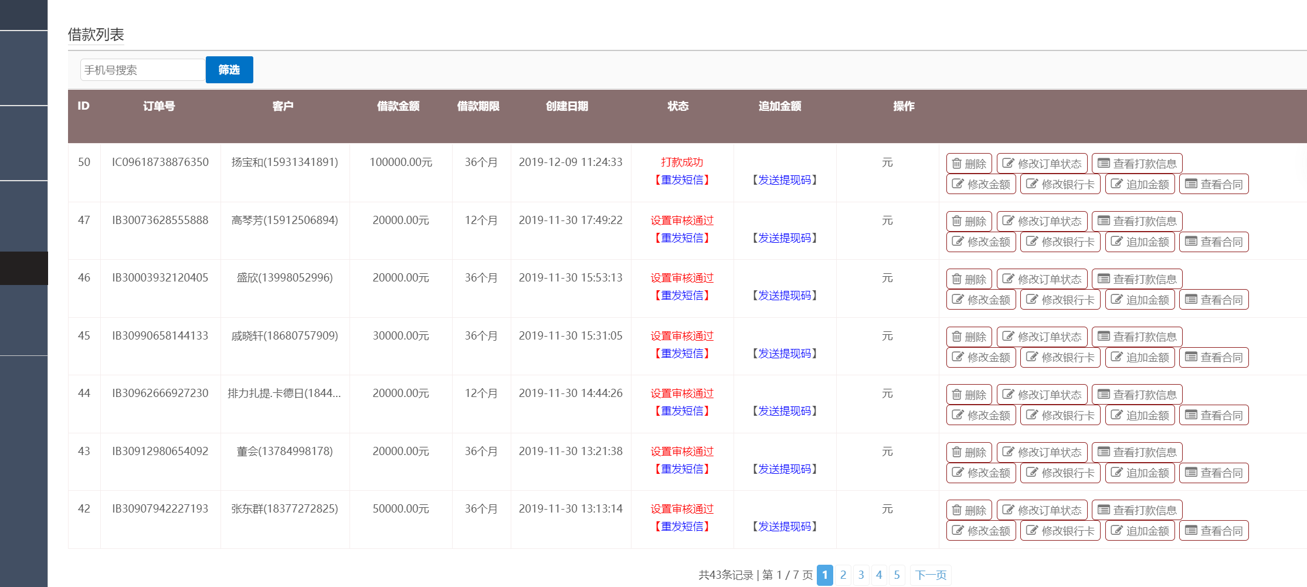Click 重发短信 for order 50
Viewport: 1307px width, 587px height.
pos(682,180)
